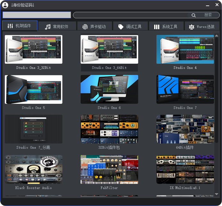Minimize the window
This screenshot has width=222, height=206.
click(208, 5)
